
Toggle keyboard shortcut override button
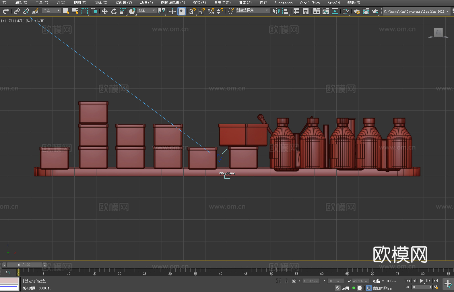pos(182,11)
